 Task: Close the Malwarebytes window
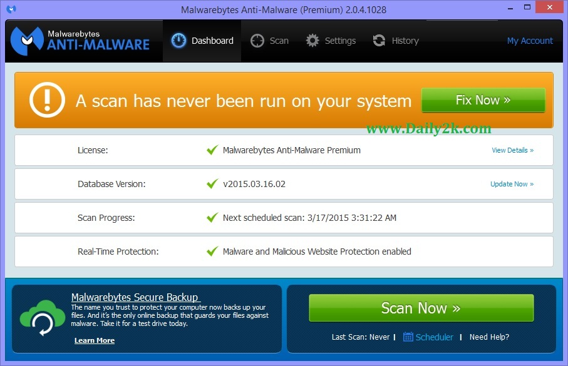pyautogui.click(x=549, y=8)
